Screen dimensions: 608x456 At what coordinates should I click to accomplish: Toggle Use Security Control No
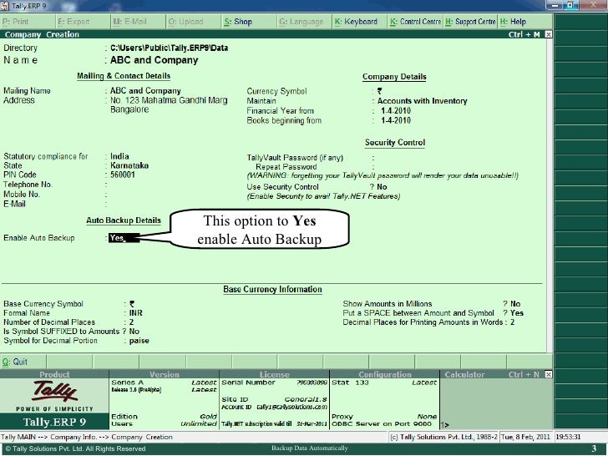[382, 187]
